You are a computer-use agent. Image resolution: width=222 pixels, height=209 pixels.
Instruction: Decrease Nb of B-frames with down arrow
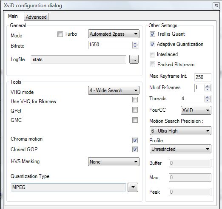(x=208, y=90)
